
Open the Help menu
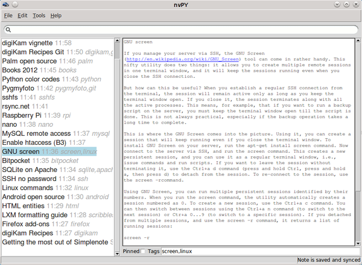(56, 16)
